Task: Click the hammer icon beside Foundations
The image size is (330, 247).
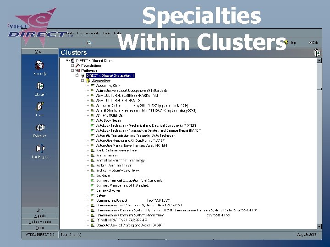Action: click(x=77, y=65)
